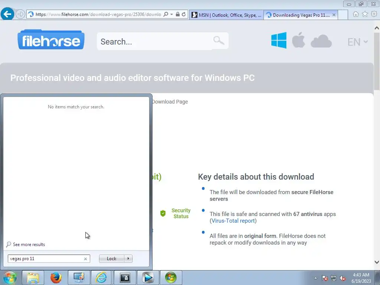The width and height of the screenshot is (380, 285).
Task: Click the page scrollbar down arrow
Action: (377, 262)
